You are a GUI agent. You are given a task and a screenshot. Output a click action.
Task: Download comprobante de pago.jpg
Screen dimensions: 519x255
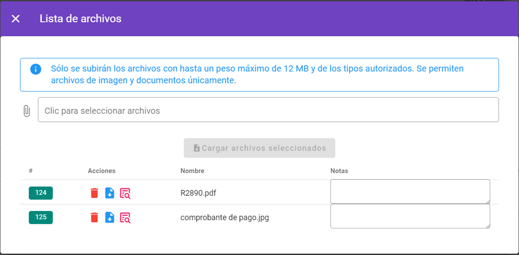[110, 218]
